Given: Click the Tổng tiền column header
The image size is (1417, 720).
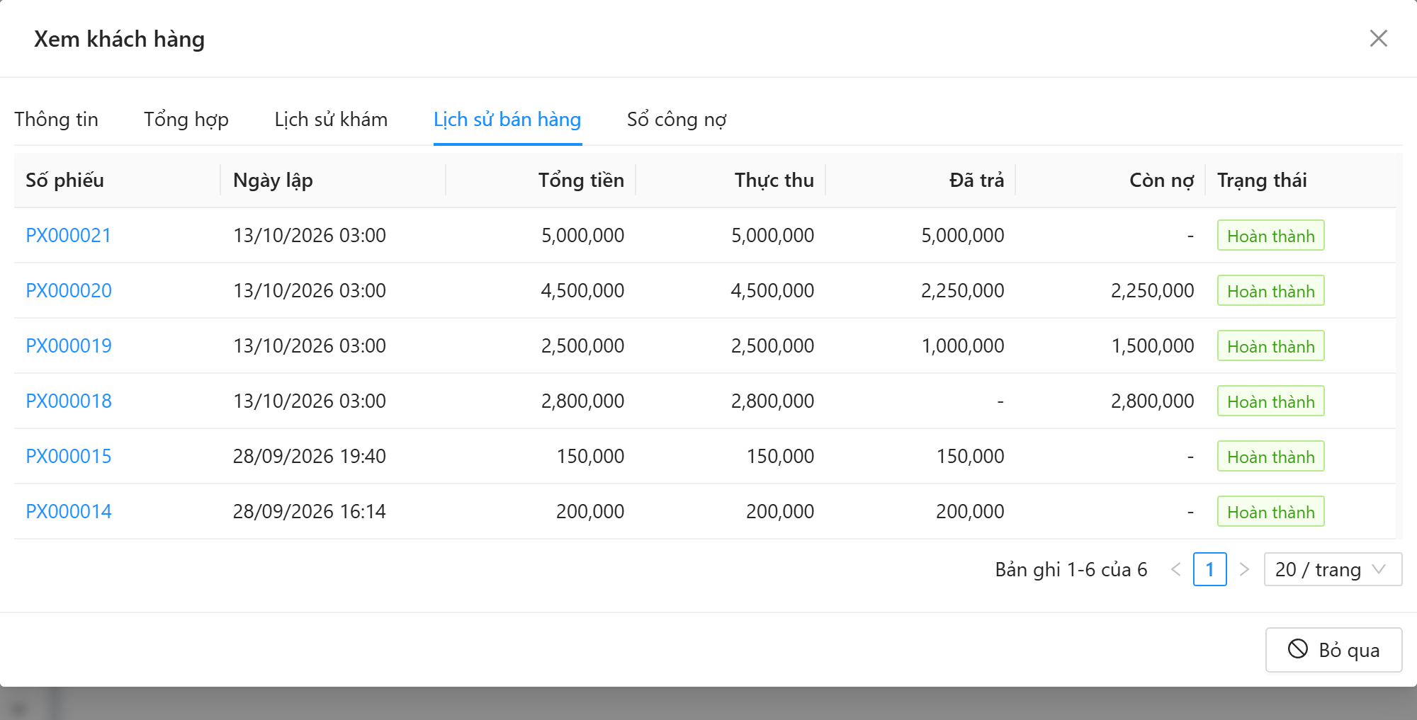Looking at the screenshot, I should click(x=541, y=180).
